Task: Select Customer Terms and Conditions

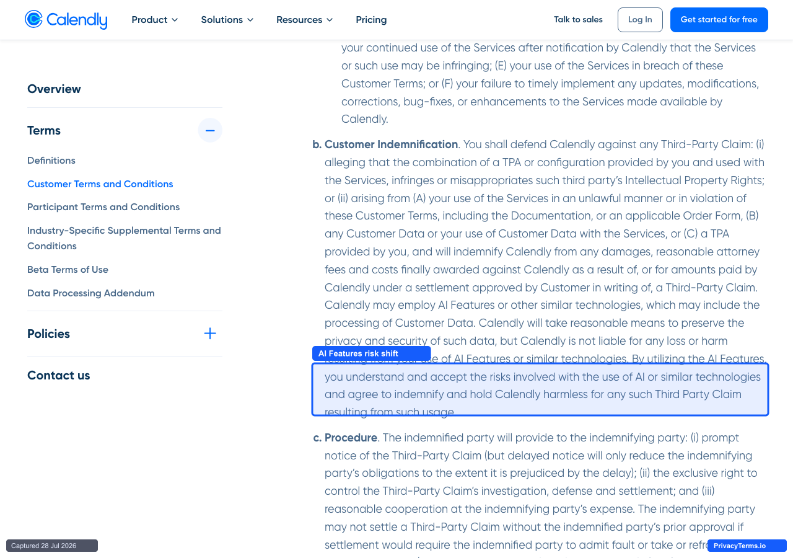Action: click(100, 184)
